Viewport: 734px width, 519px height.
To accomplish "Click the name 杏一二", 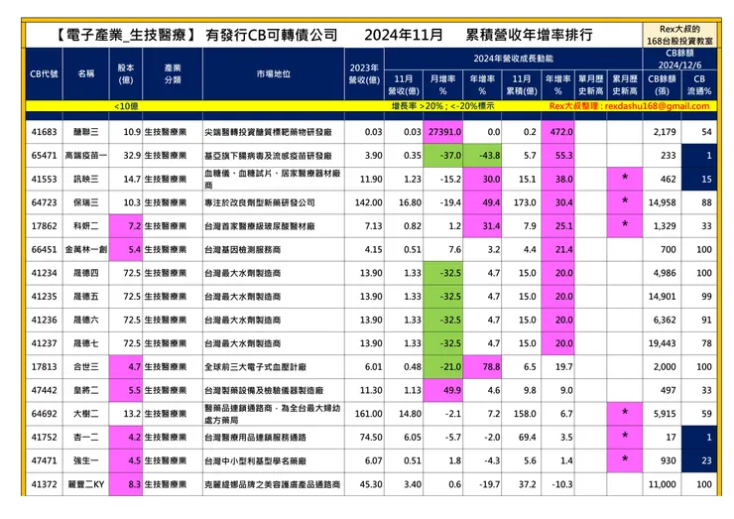I will click(86, 437).
